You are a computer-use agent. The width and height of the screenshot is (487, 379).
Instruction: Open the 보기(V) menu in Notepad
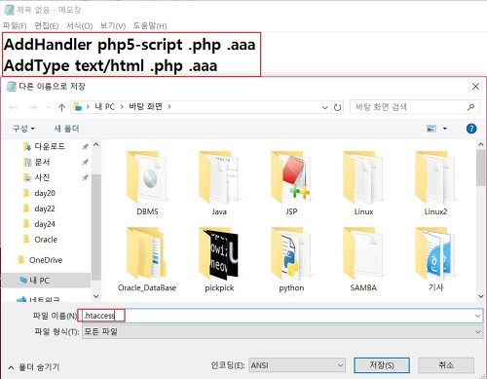pyautogui.click(x=113, y=25)
